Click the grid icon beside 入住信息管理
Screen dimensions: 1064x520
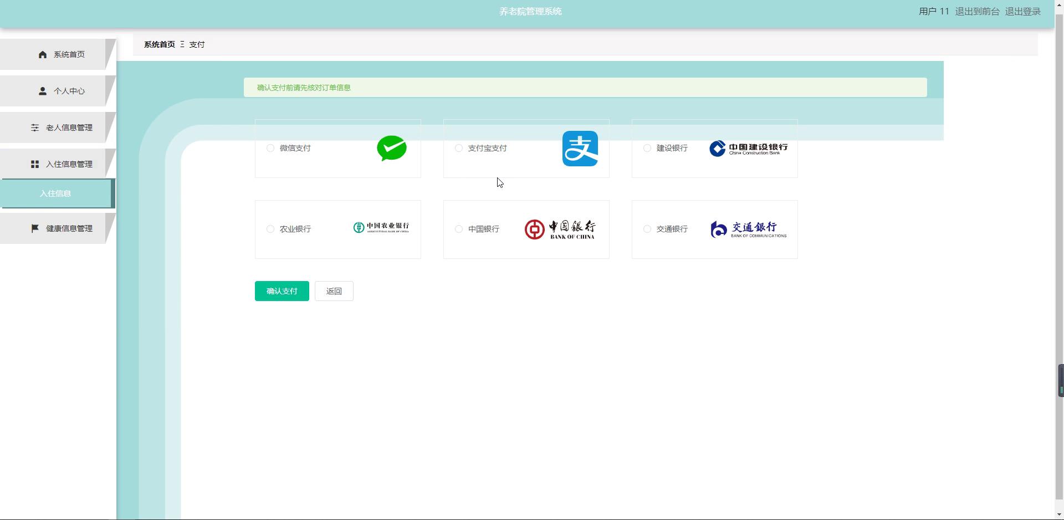click(35, 164)
